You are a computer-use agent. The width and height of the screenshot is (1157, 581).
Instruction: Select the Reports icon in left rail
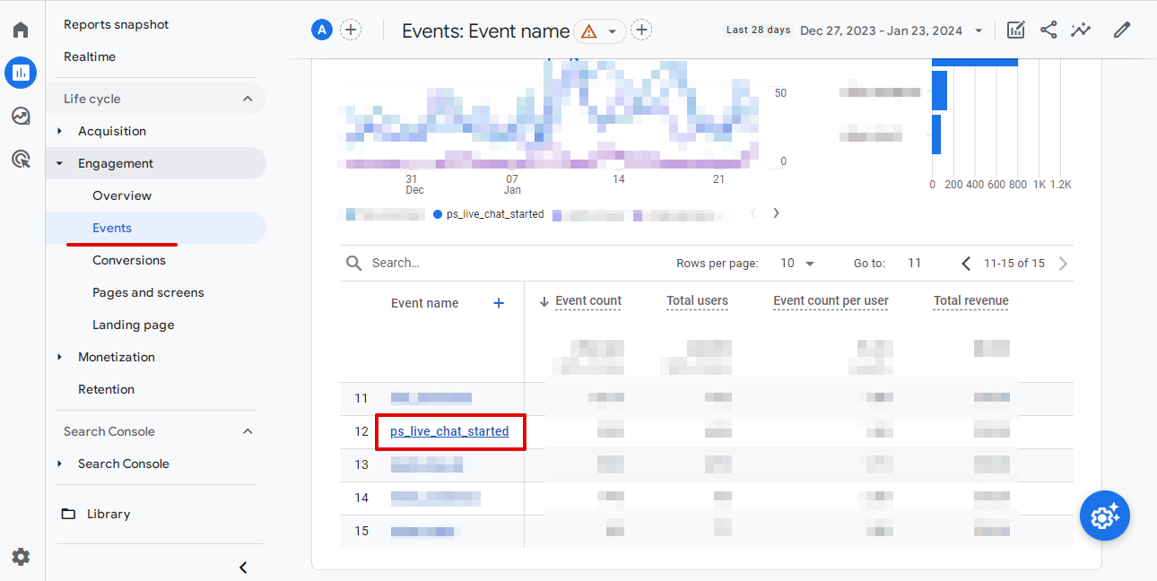21,73
